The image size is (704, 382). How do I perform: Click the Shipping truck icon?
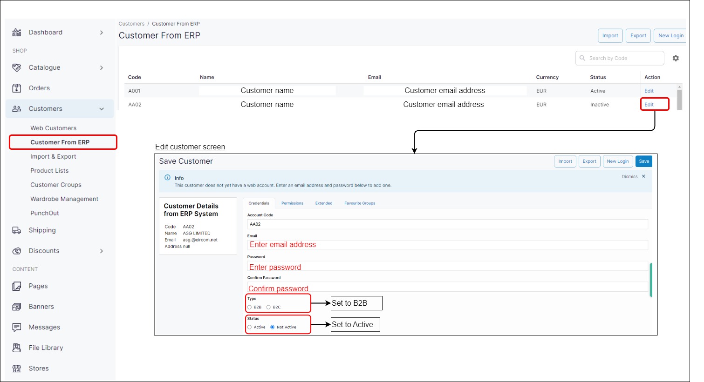coord(17,230)
